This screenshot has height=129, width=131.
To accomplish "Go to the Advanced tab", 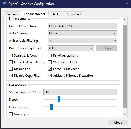I will tap(73, 14).
